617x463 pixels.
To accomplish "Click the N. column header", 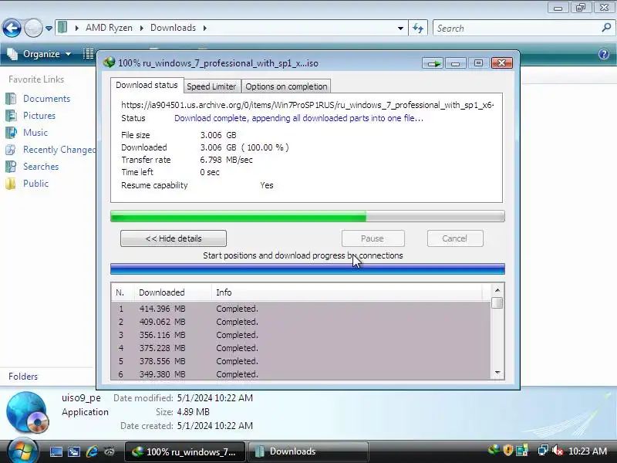I will 123,292.
